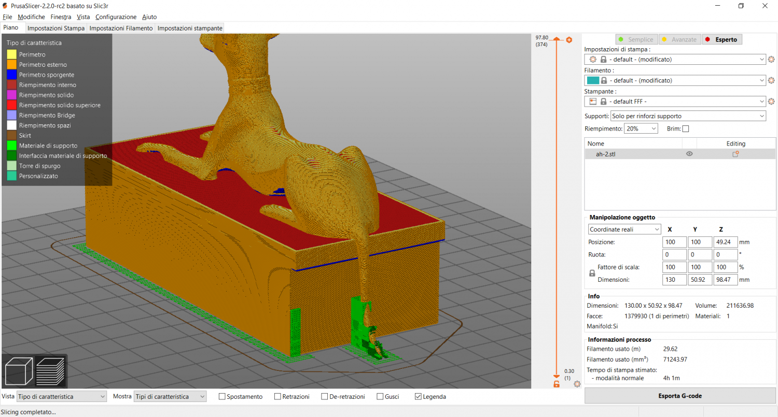
Task: Toggle the scale factor proportion lock
Action: [x=592, y=273]
